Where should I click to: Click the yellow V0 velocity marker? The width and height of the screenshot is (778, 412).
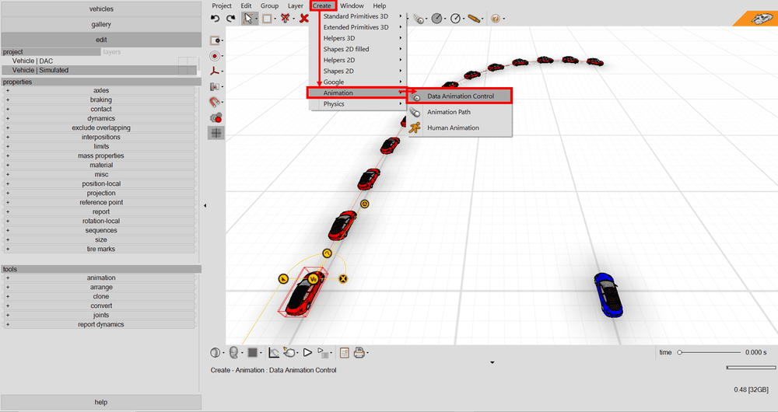pyautogui.click(x=313, y=279)
